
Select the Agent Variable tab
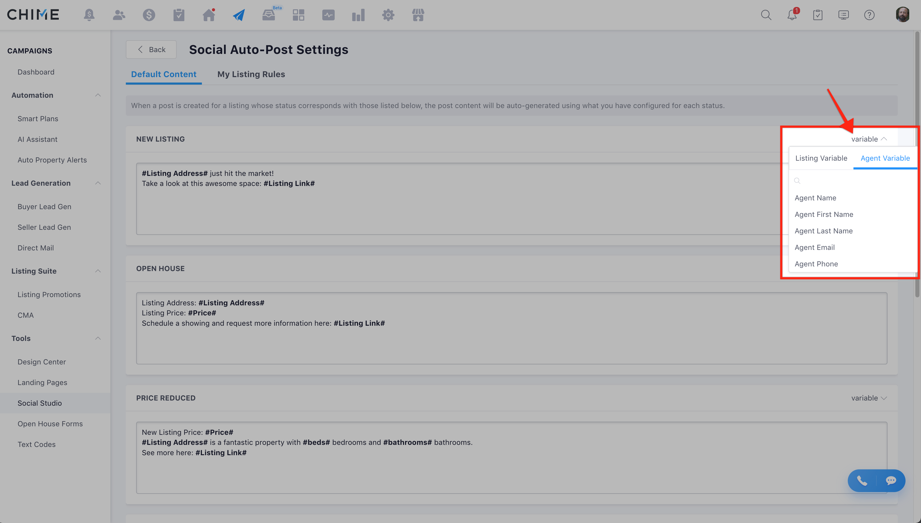pyautogui.click(x=885, y=158)
